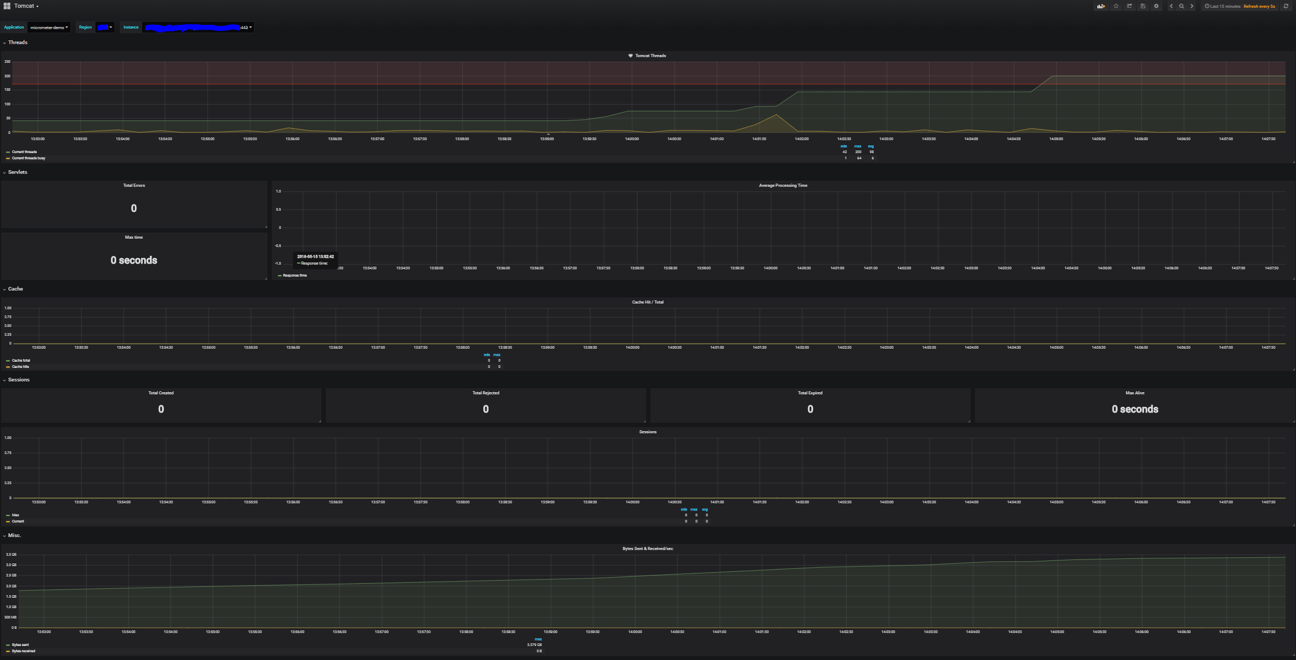Save the dashboard with the disk icon
Screen dimensions: 1296x660
pos(1142,6)
